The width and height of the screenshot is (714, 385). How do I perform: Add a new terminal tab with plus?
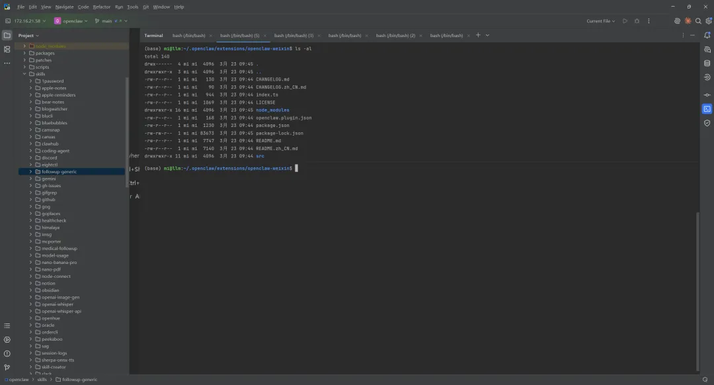click(x=478, y=35)
